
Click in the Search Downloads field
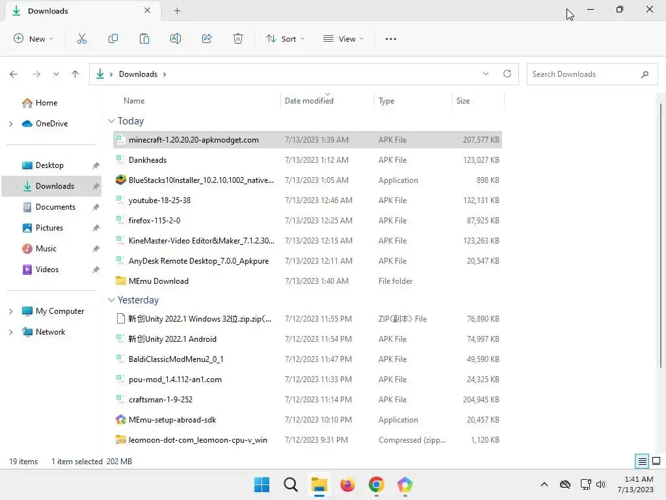coord(592,74)
